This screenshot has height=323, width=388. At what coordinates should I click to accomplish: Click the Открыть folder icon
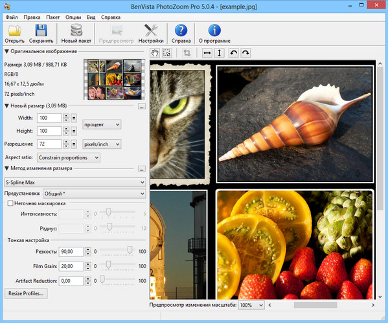tap(14, 31)
